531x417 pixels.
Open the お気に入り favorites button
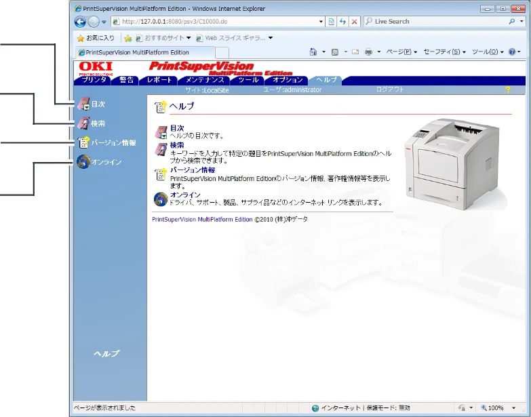[x=96, y=38]
